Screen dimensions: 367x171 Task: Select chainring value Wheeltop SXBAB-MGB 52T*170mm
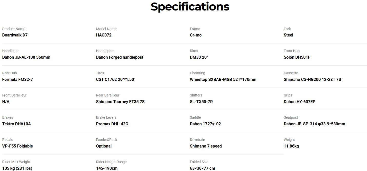[x=223, y=80]
